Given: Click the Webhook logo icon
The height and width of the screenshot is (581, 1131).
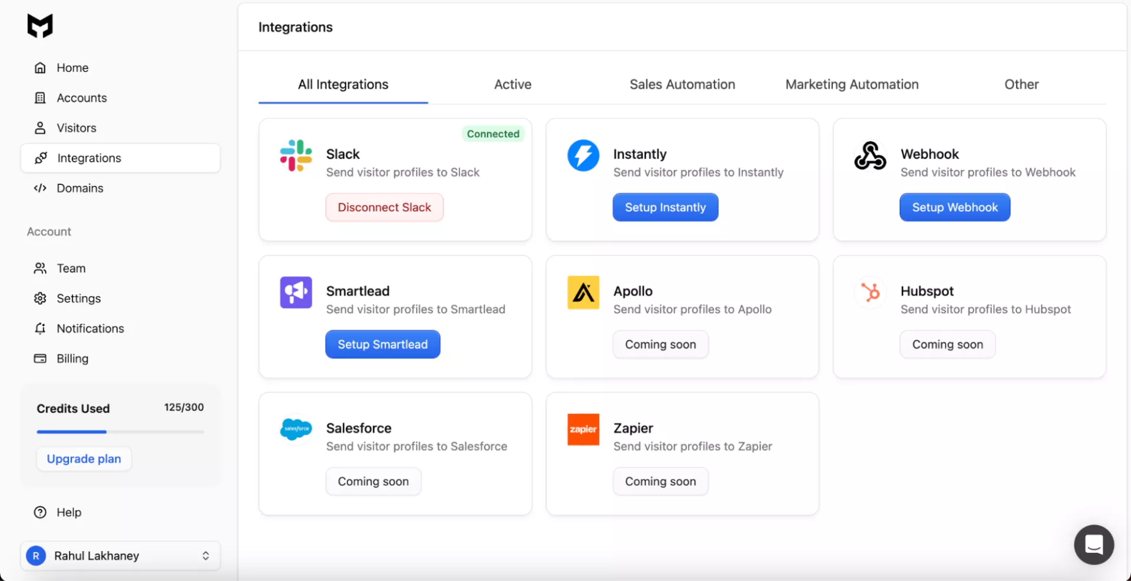Looking at the screenshot, I should (870, 155).
